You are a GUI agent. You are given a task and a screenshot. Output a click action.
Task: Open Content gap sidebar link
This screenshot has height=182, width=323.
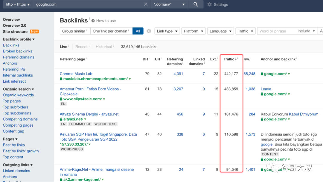click(13, 131)
